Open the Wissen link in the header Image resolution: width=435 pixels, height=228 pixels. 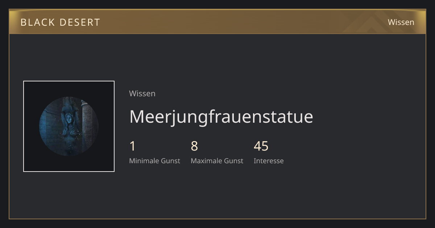(401, 22)
